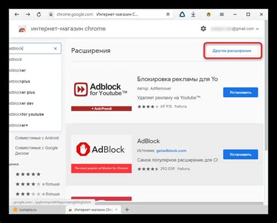Click 'Автор: AdRemover' text
The width and height of the screenshot is (277, 223).
(154, 88)
